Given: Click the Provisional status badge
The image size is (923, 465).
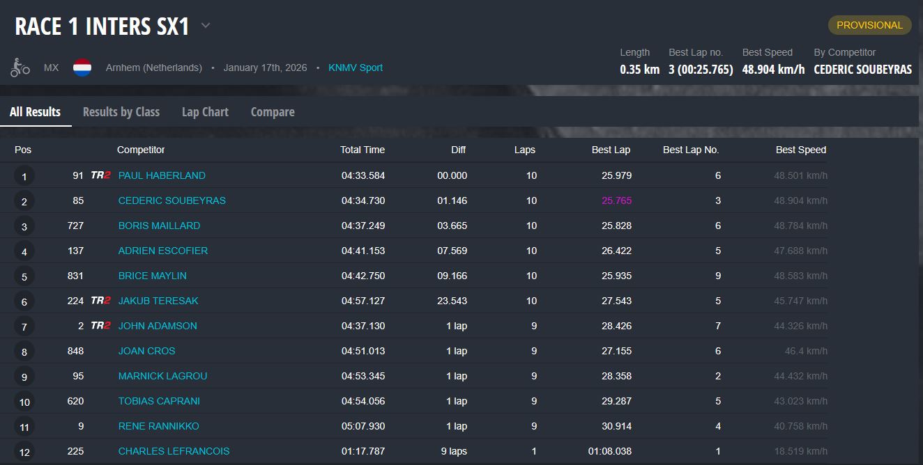Looking at the screenshot, I should click(869, 25).
